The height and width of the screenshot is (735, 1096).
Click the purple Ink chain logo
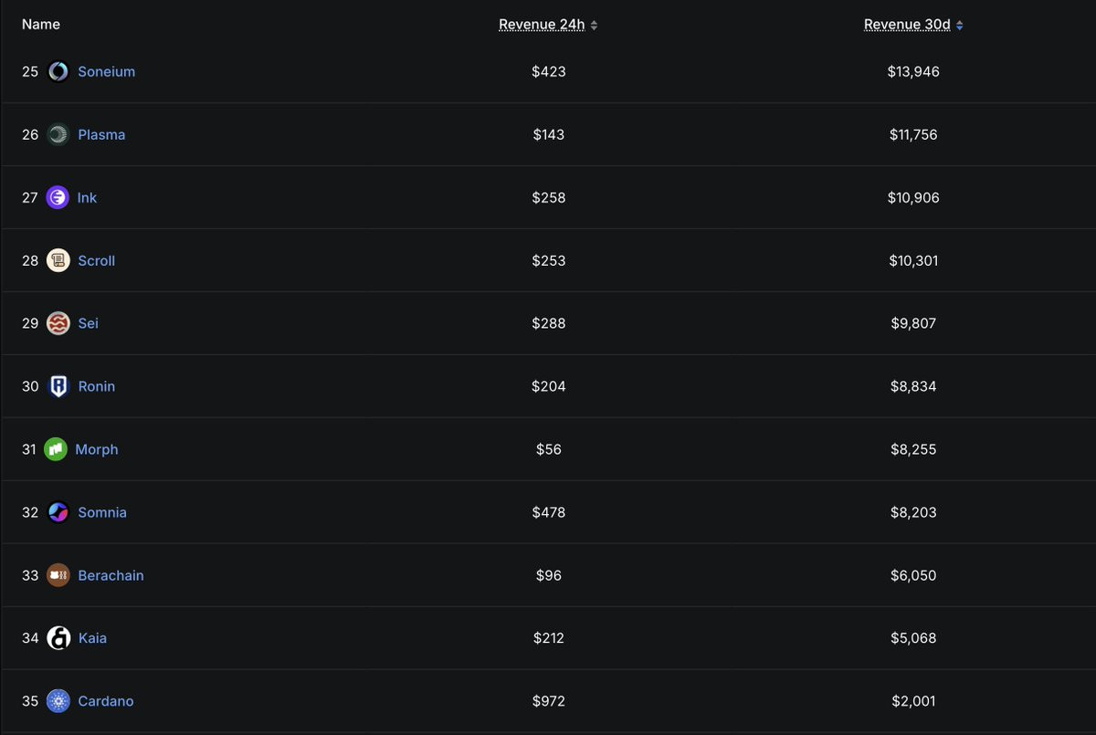[x=58, y=197]
